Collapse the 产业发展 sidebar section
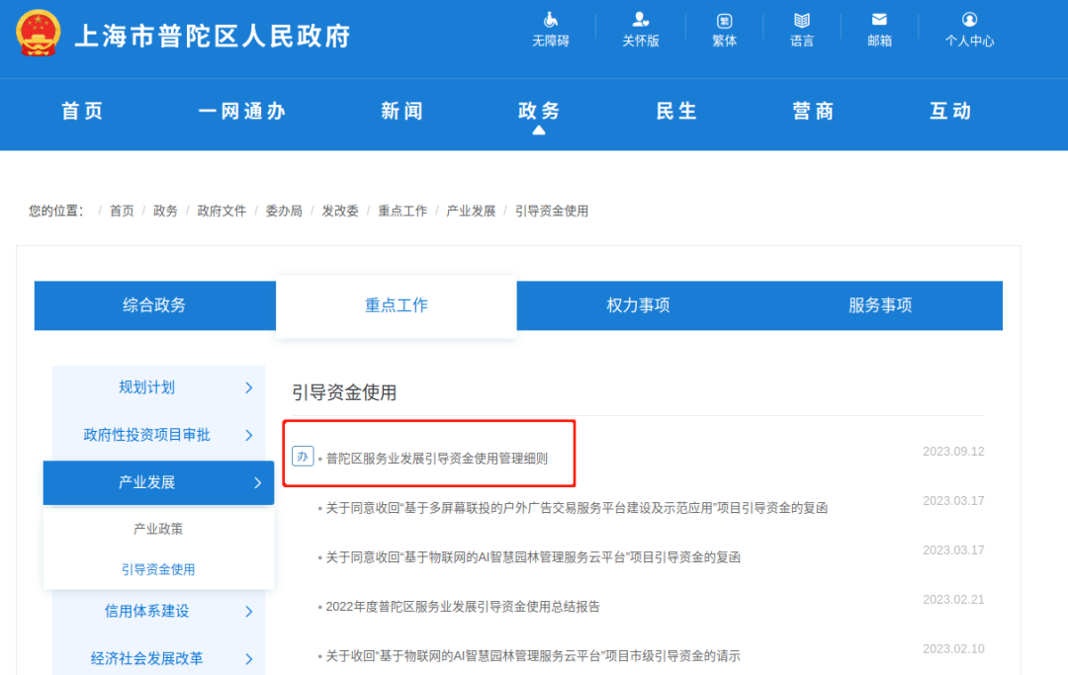Screen dimensions: 1068x675 pyautogui.click(x=257, y=483)
